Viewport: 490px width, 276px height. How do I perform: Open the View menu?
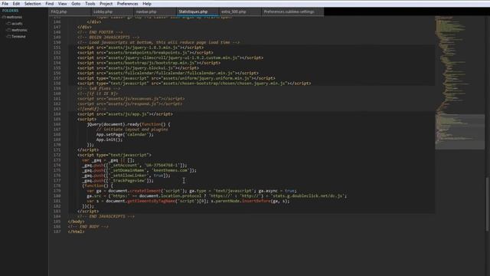(63, 4)
